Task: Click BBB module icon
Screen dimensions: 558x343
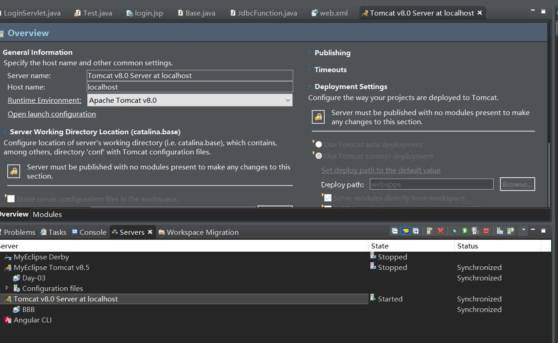Action: (16, 310)
